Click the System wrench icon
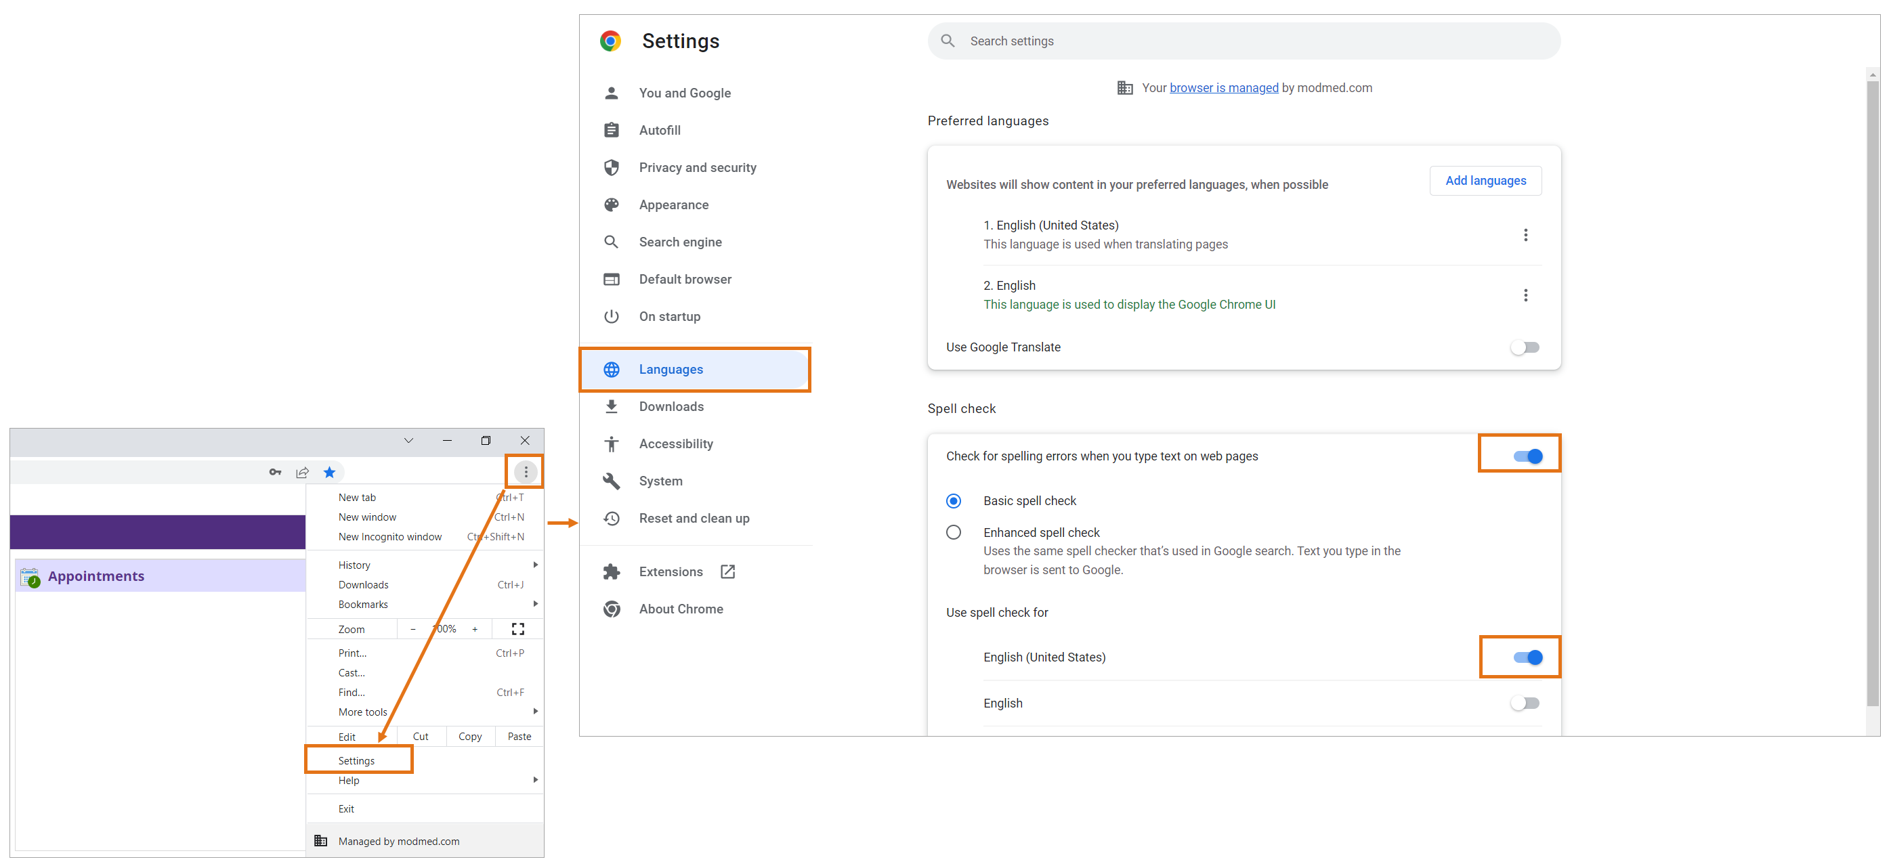The image size is (1891, 868). coord(612,481)
